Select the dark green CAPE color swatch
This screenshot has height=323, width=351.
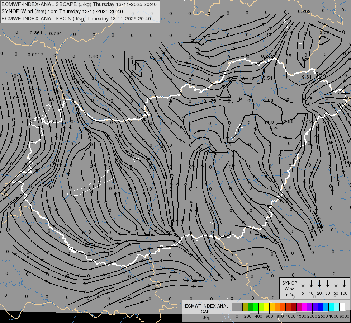[x=251, y=307]
